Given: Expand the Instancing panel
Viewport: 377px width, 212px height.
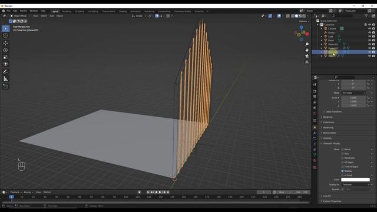Looking at the screenshot, I should pyautogui.click(x=328, y=128).
